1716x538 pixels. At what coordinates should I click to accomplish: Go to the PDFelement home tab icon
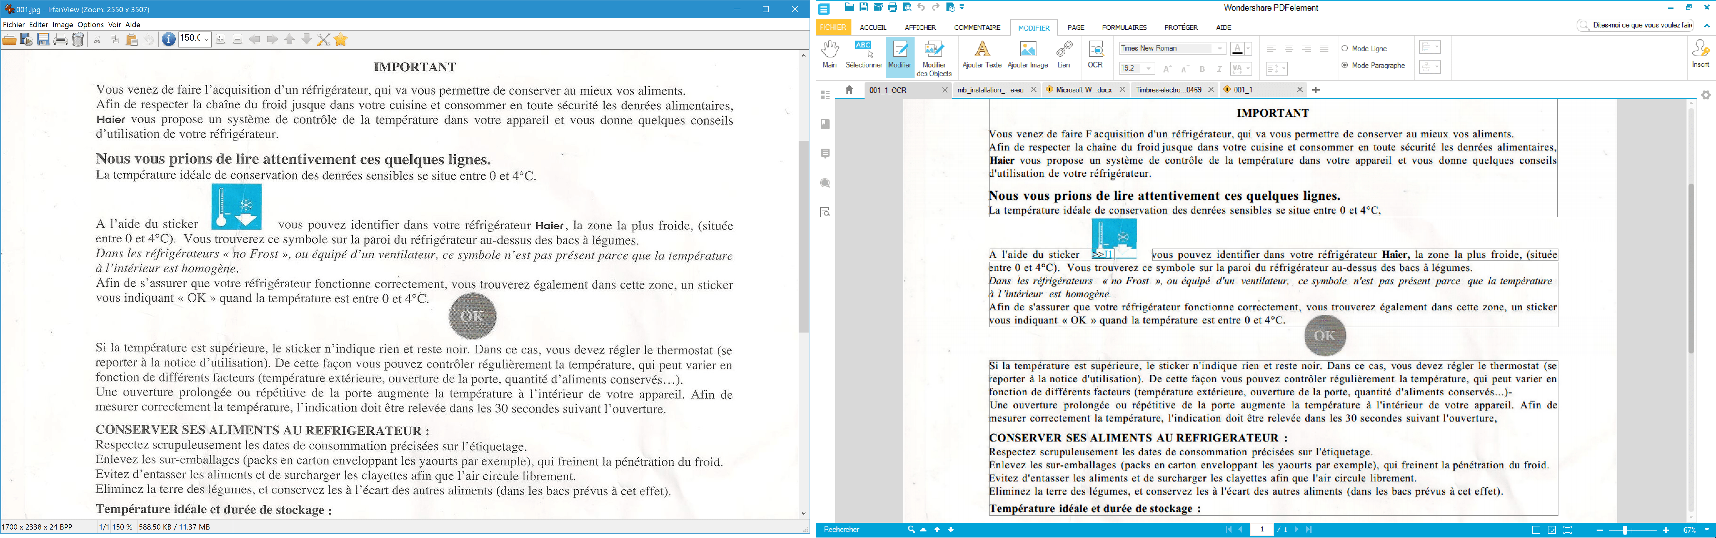click(x=849, y=90)
